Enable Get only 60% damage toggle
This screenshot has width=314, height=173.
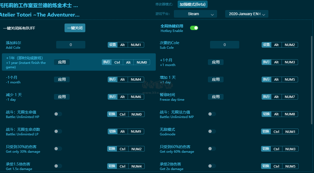(x=212, y=149)
